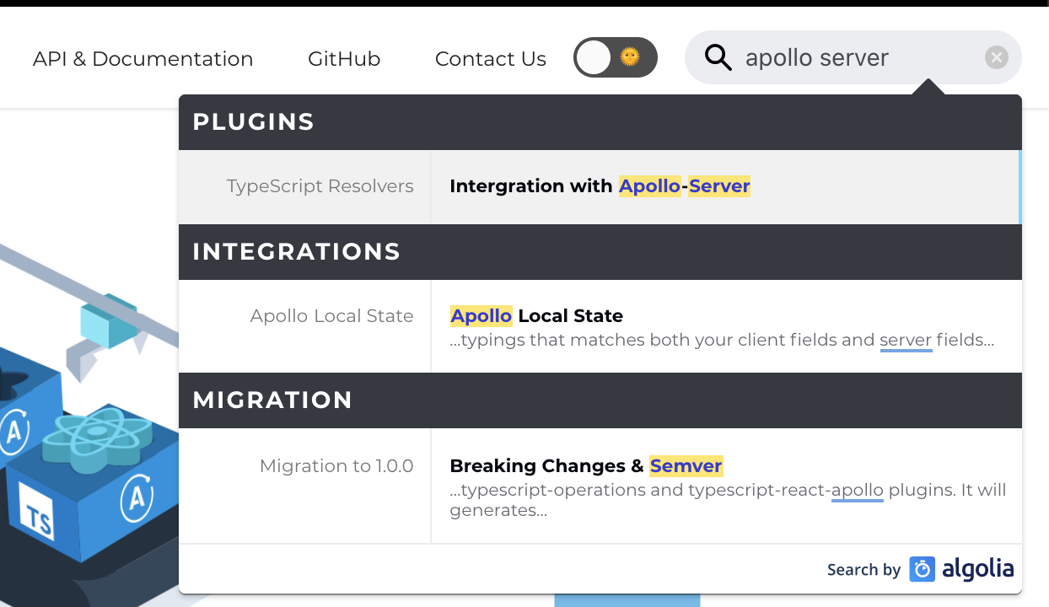Open API & Documentation
Viewport: 1049px width, 607px height.
(x=142, y=59)
